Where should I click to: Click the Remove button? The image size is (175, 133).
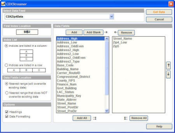click(x=126, y=33)
